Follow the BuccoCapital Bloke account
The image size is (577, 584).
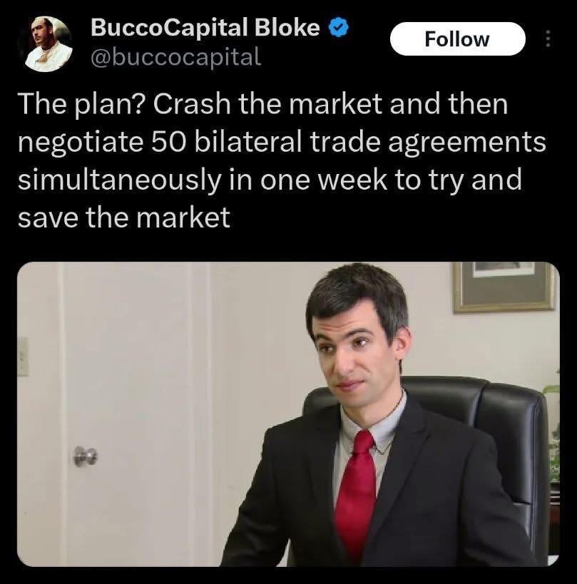[457, 39]
